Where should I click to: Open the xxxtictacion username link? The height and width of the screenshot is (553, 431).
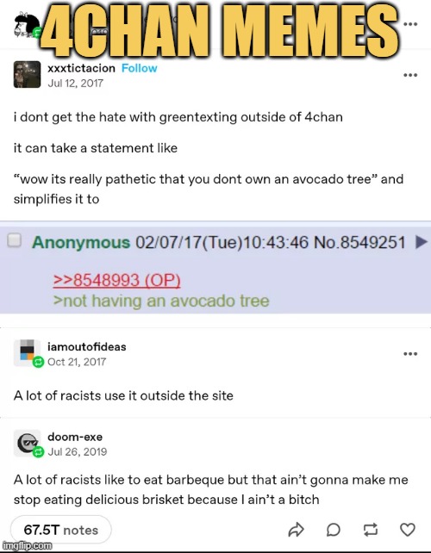click(x=81, y=68)
